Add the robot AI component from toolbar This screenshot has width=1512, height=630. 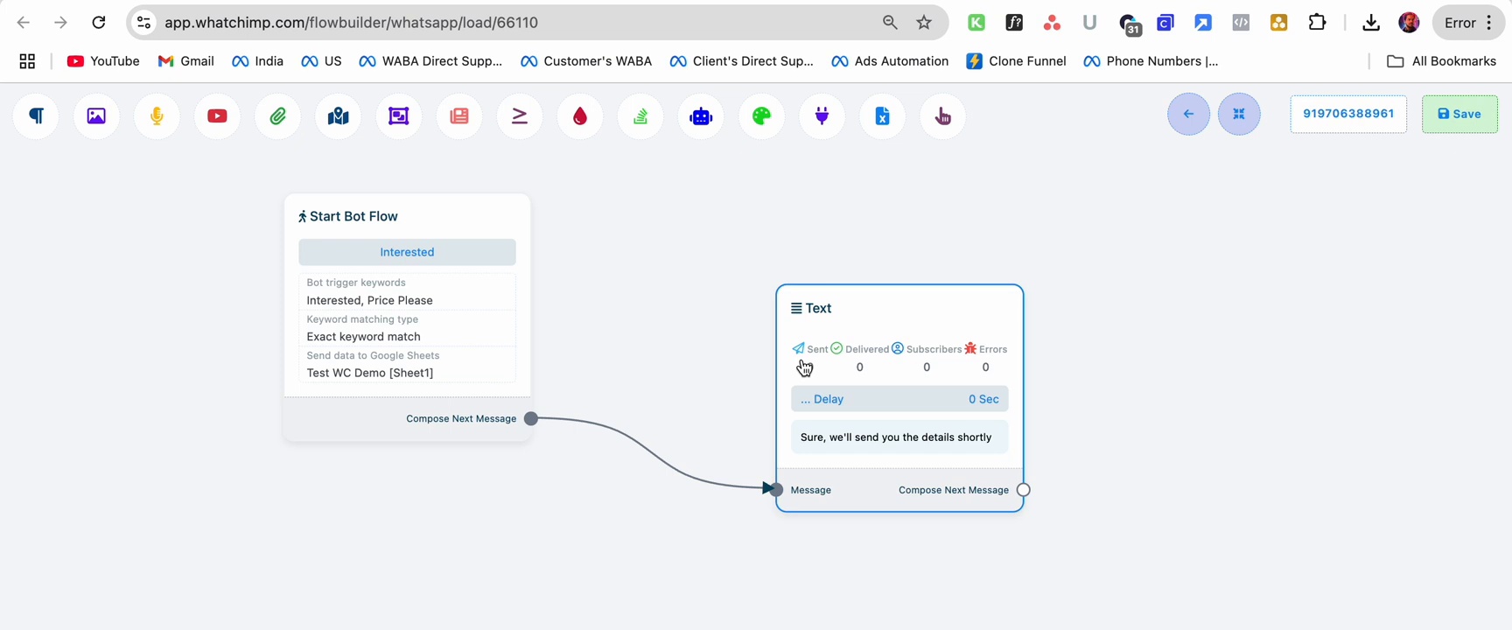701,116
